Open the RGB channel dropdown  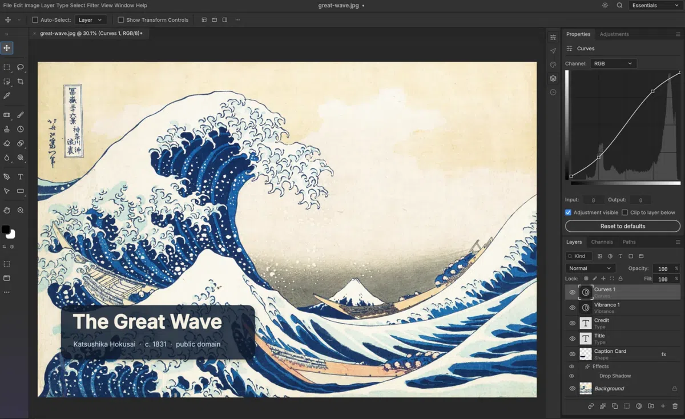[x=613, y=63]
